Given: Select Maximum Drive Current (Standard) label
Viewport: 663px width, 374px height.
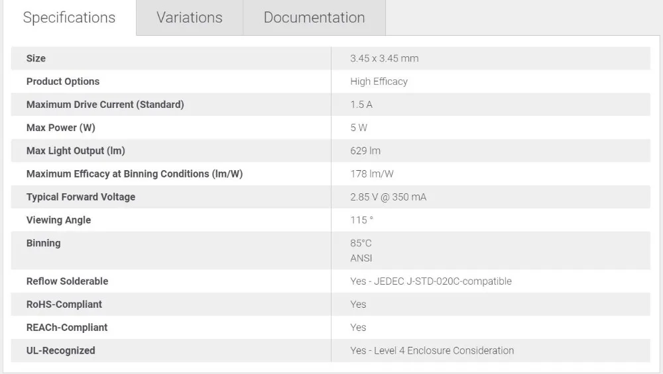Looking at the screenshot, I should point(105,105).
